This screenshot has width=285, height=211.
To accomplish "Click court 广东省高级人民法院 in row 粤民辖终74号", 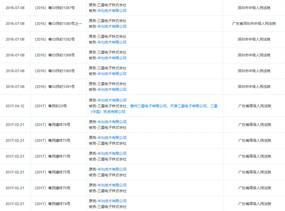I will [x=255, y=204].
